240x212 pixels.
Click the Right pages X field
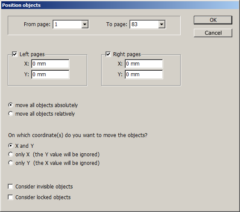144,64
